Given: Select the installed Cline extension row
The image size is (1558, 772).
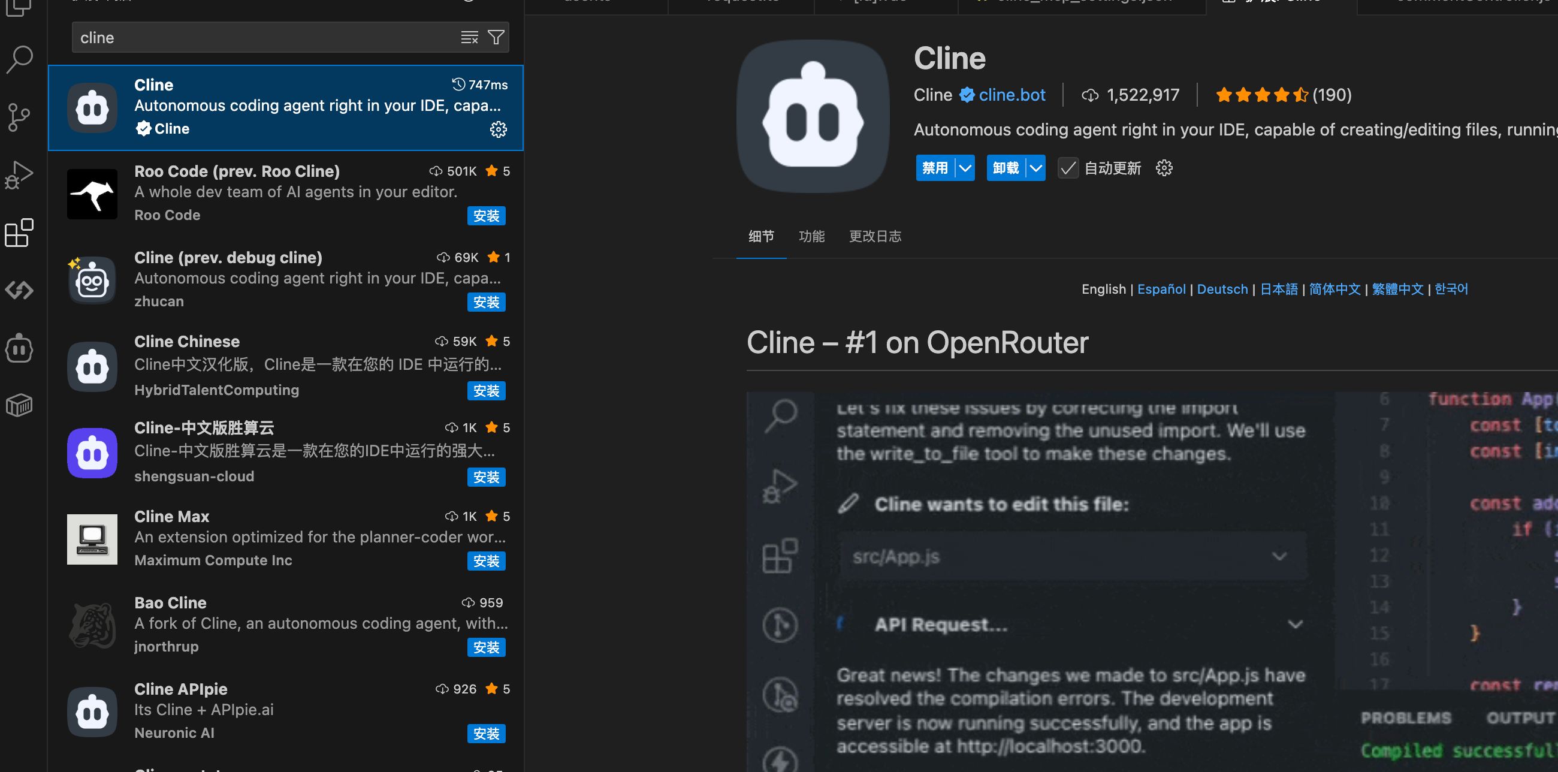Looking at the screenshot, I should [285, 108].
